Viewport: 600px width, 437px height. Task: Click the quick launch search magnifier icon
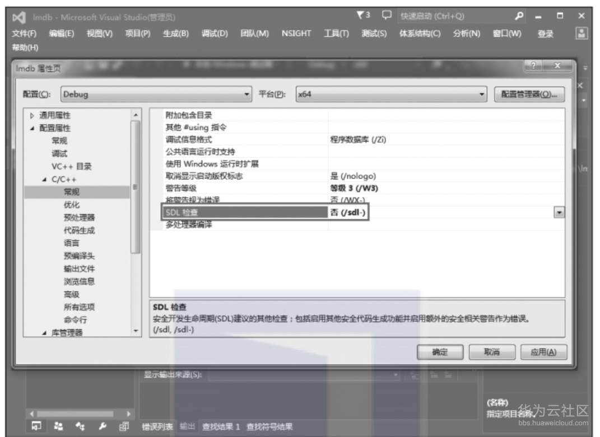(x=519, y=16)
